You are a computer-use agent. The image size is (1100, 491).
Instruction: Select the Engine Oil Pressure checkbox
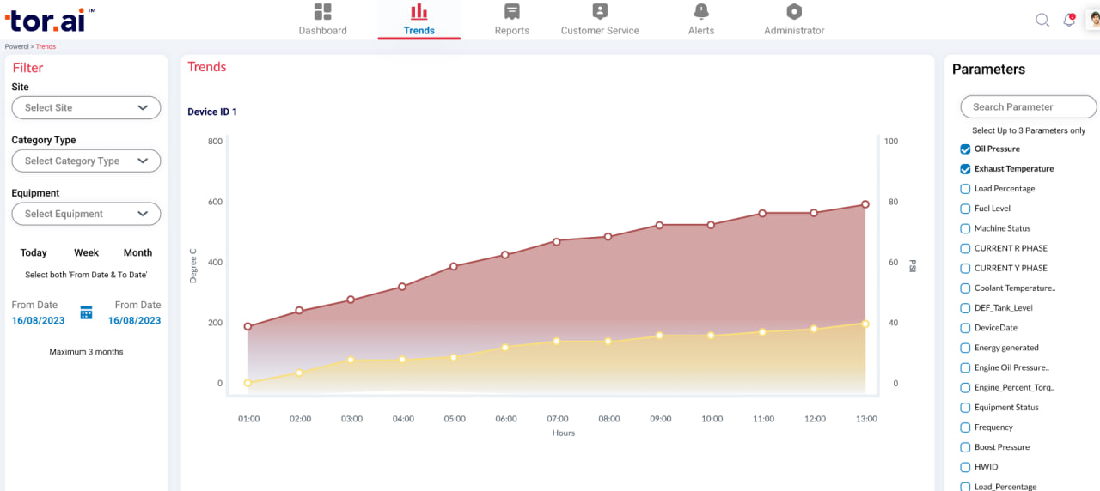click(x=965, y=367)
